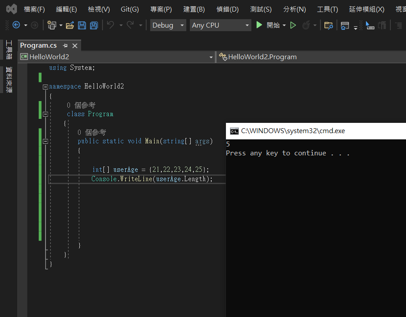
Task: Open the 檔案(F) menu
Action: point(34,9)
